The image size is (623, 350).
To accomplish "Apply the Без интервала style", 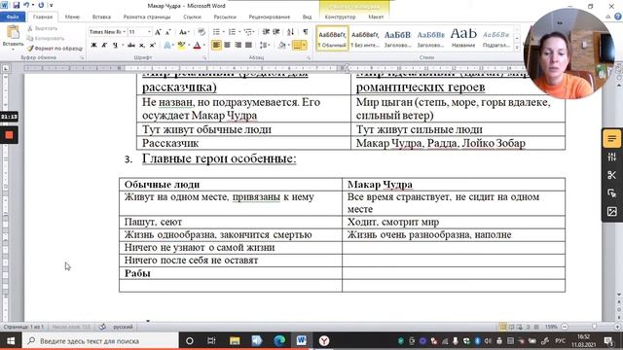I will pyautogui.click(x=365, y=39).
